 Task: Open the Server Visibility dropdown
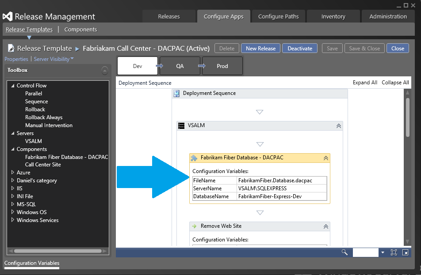pyautogui.click(x=54, y=59)
